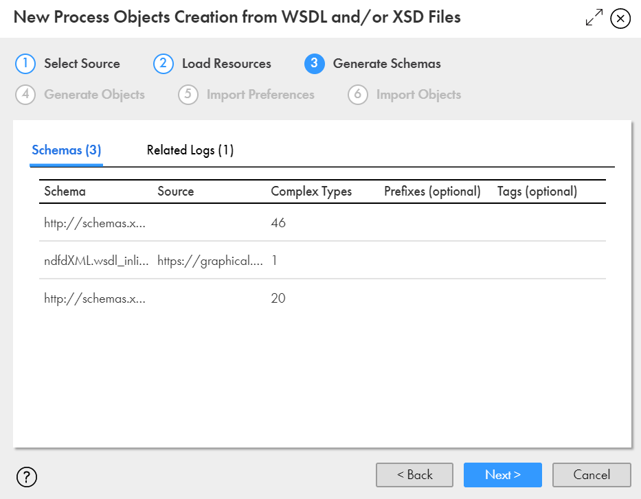Screen dimensions: 641x499
Task: Go to Select Source step label
Action: [82, 64]
